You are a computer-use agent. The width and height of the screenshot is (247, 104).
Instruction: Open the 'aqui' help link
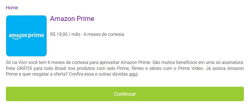(133, 74)
